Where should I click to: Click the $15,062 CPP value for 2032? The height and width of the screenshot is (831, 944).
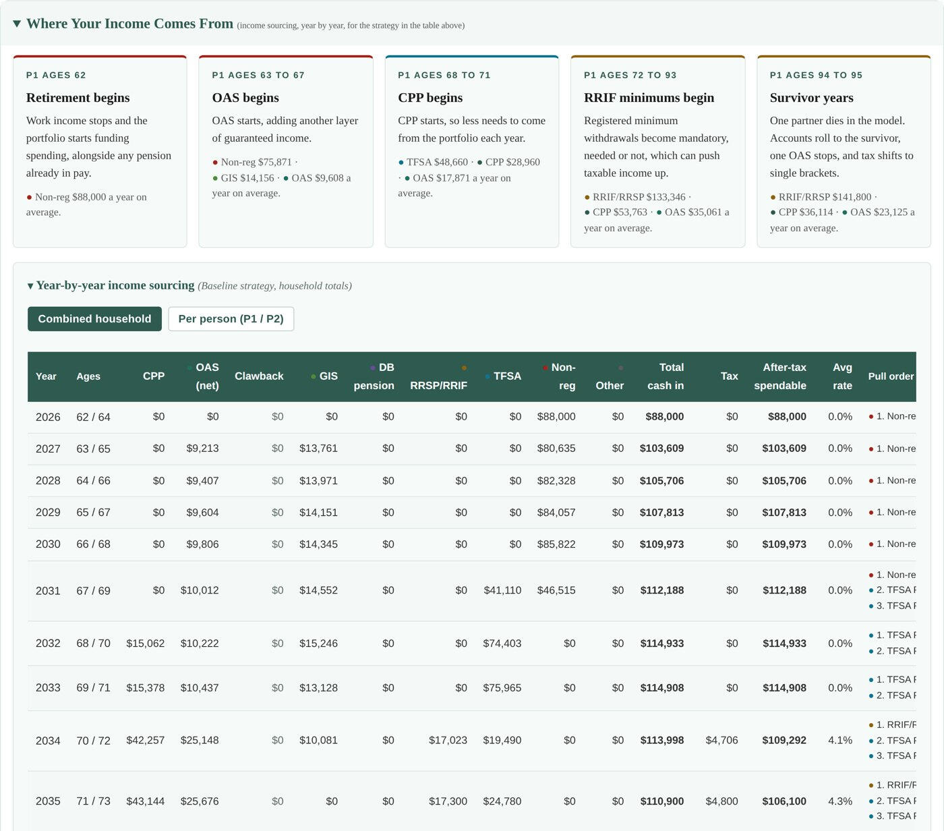(146, 643)
